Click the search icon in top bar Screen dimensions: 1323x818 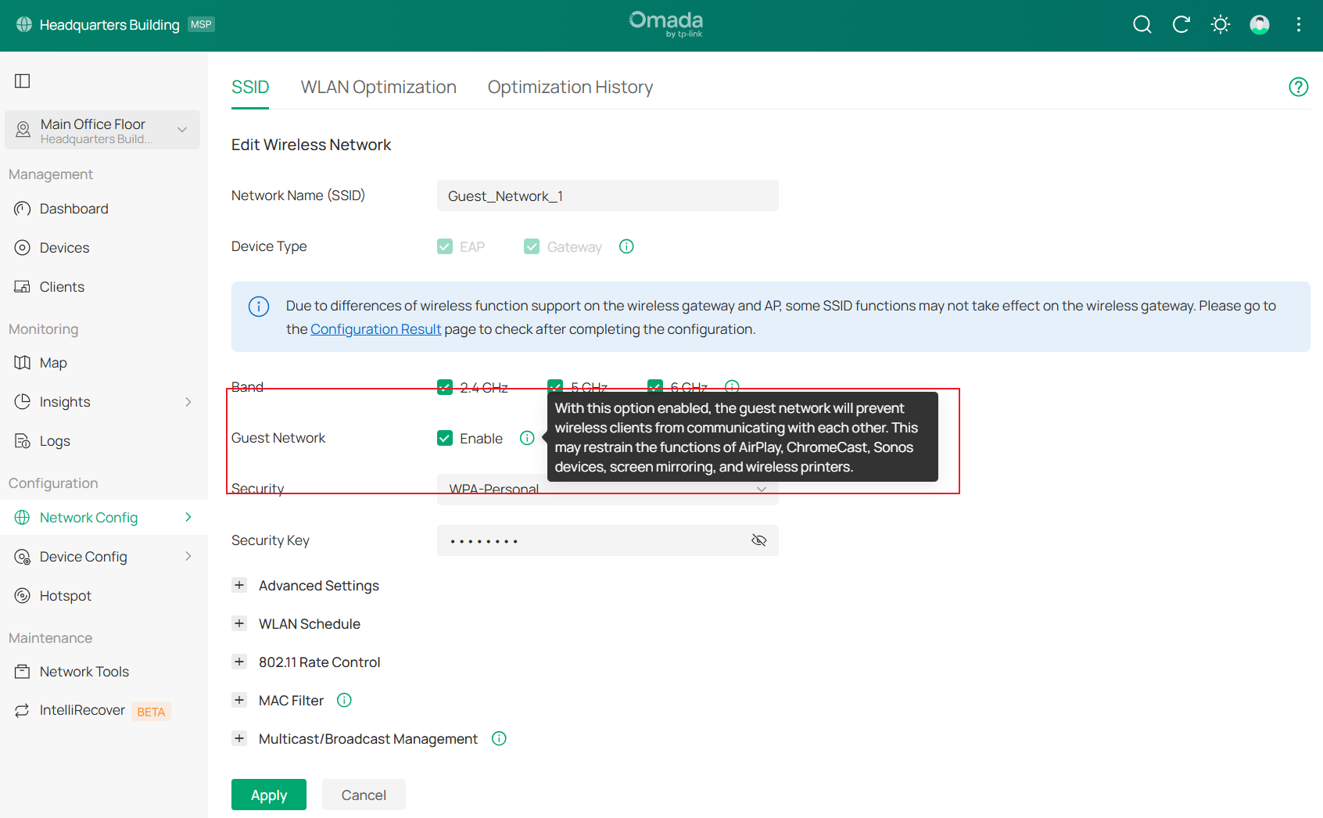point(1142,25)
